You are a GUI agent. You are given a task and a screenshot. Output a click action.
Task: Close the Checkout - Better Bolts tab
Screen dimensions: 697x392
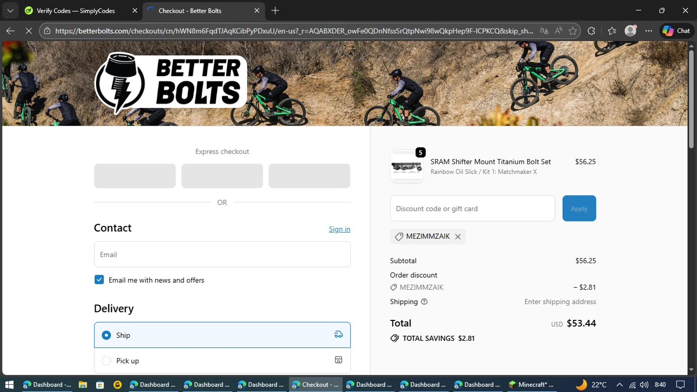click(x=256, y=11)
